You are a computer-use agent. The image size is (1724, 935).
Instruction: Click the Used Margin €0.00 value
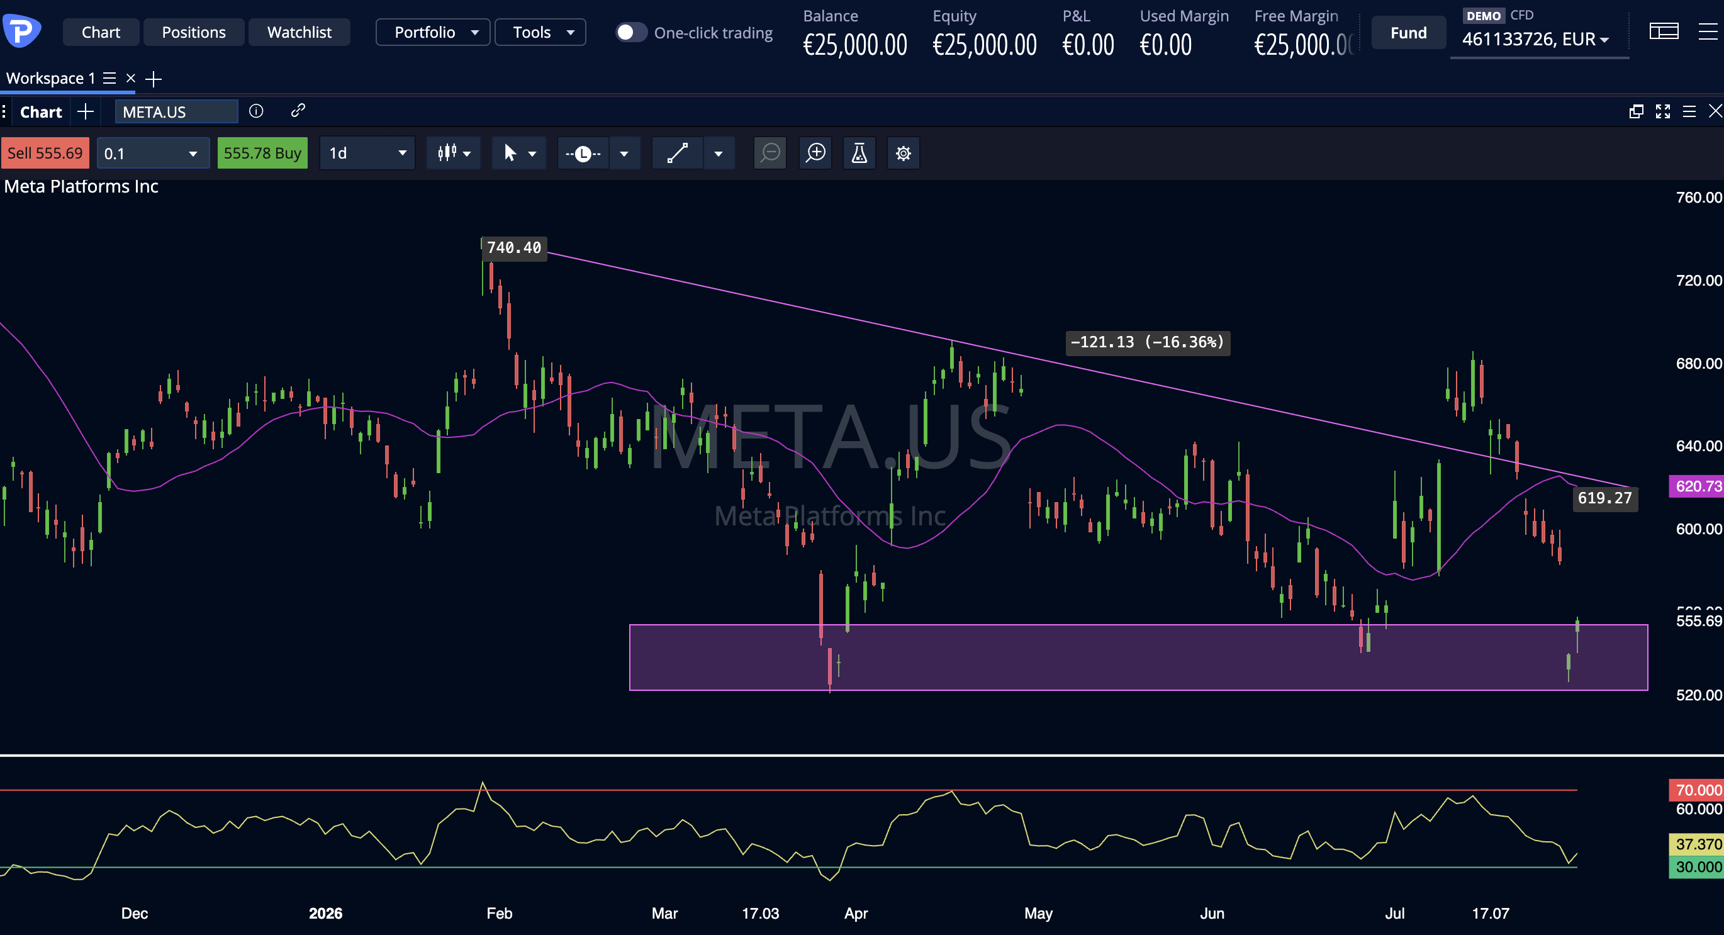coord(1166,45)
